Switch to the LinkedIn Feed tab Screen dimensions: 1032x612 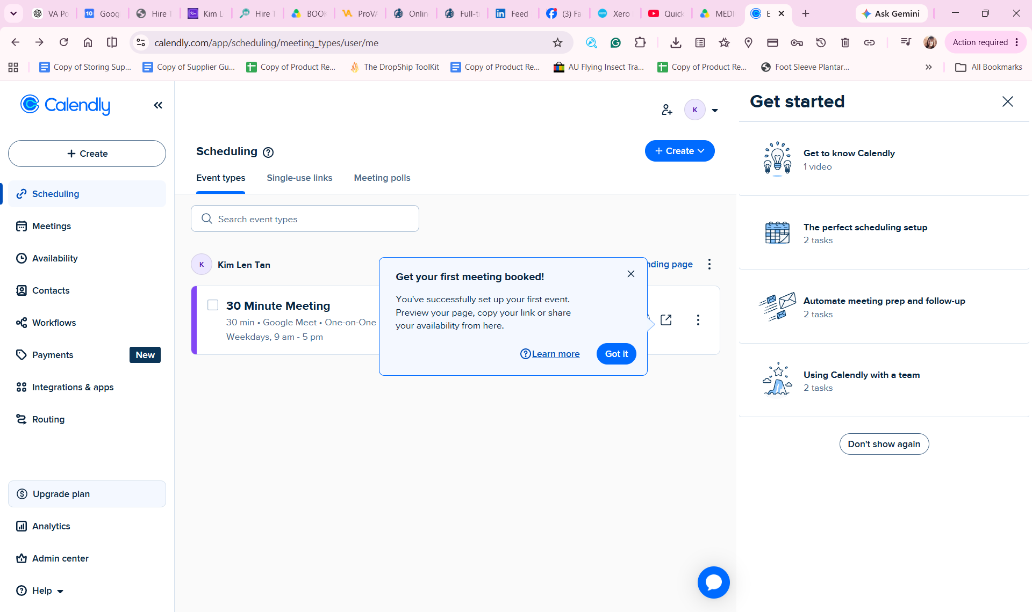tap(512, 13)
